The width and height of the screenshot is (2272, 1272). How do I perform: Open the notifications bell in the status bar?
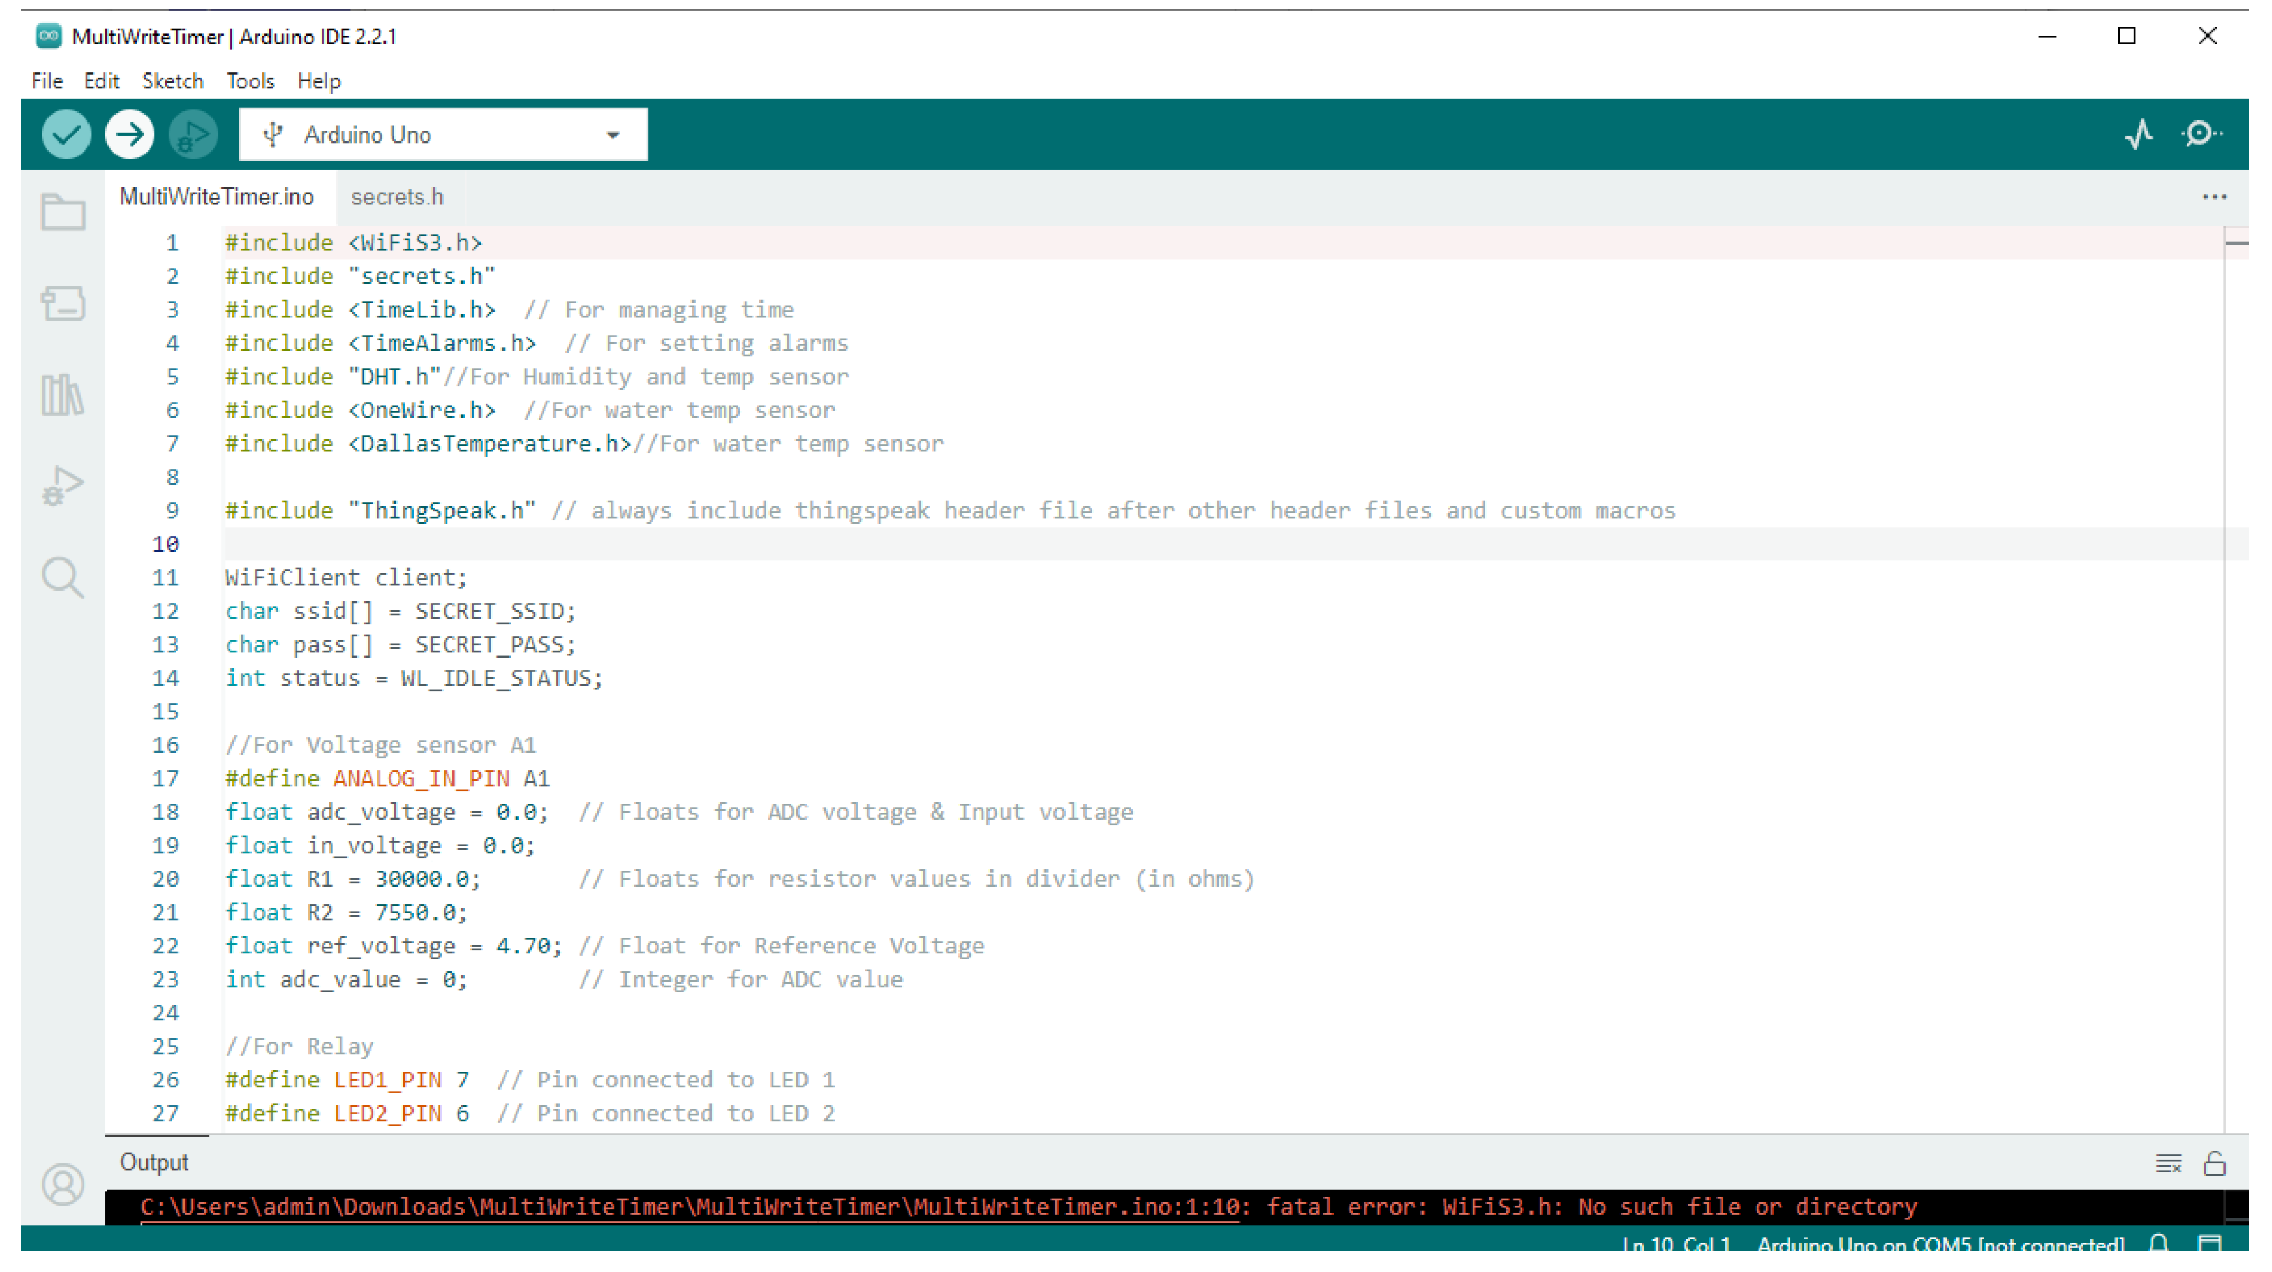2159,1244
